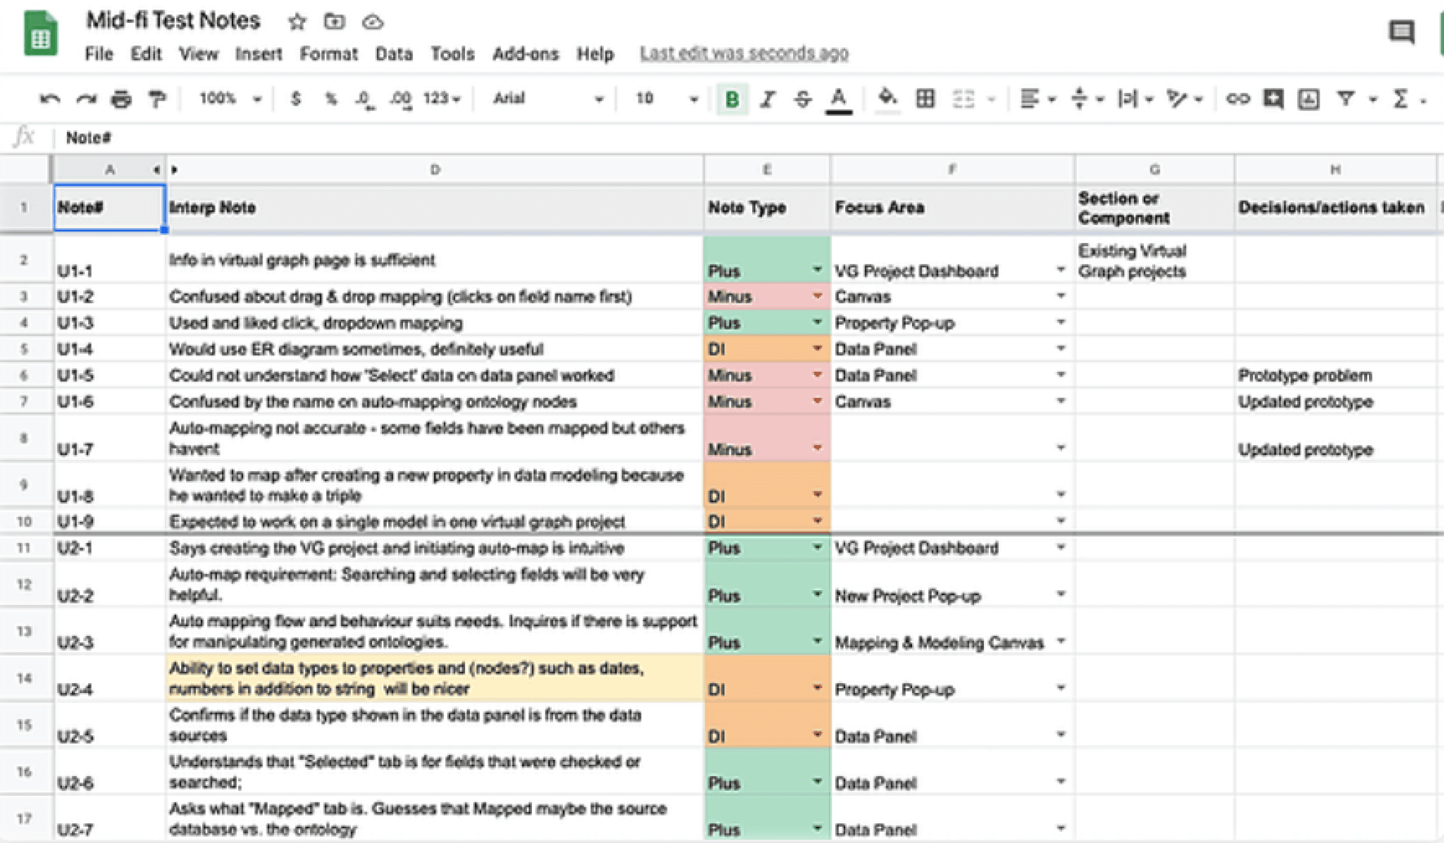Toggle italic formatting
The width and height of the screenshot is (1444, 843).
point(767,99)
